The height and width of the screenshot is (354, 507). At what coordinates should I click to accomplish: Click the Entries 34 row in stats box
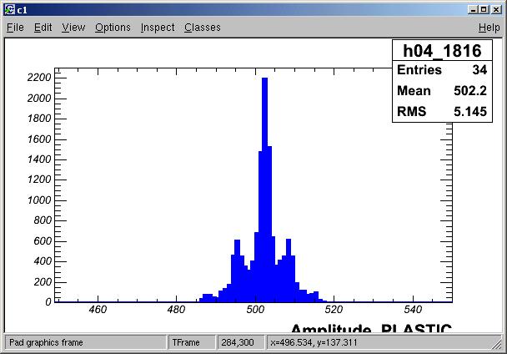point(442,70)
